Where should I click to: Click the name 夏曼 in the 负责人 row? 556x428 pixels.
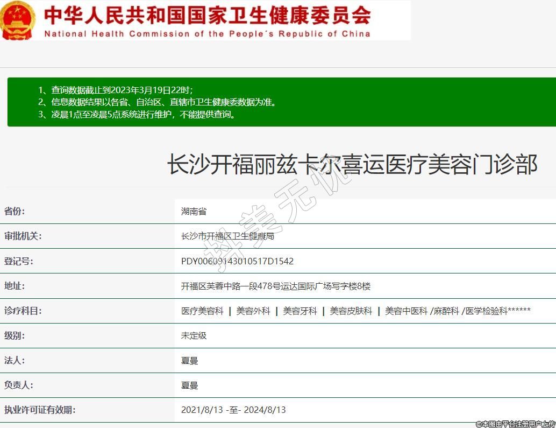189,385
